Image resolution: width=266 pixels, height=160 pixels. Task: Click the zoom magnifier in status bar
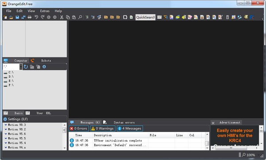tap(243, 155)
